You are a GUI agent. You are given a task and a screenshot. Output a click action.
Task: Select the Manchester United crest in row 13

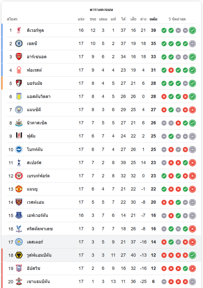click(19, 189)
